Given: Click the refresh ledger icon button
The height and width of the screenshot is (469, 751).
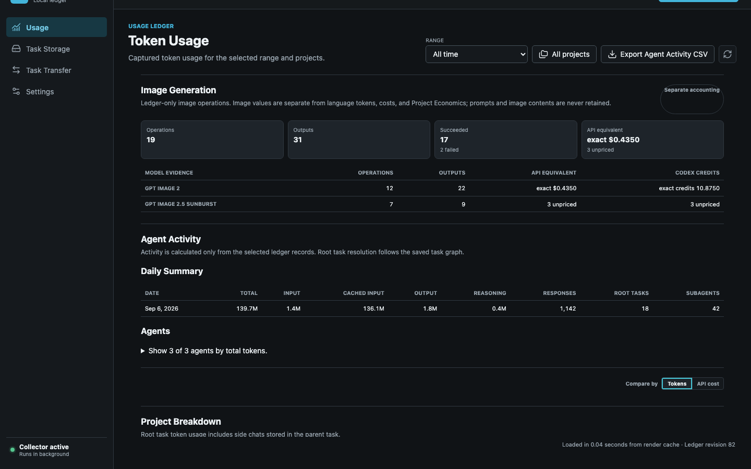Looking at the screenshot, I should [x=728, y=54].
